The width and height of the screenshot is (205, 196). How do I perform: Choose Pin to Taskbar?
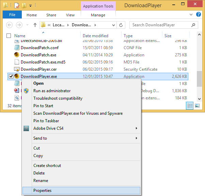pyautogui.click(x=82, y=121)
